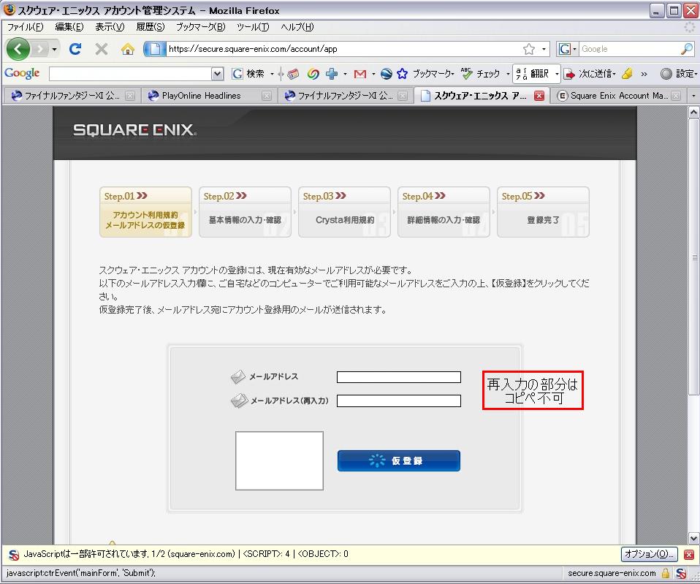The height and width of the screenshot is (584, 700).
Task: Click the SQUARE ENIX logo
Action: coord(135,130)
